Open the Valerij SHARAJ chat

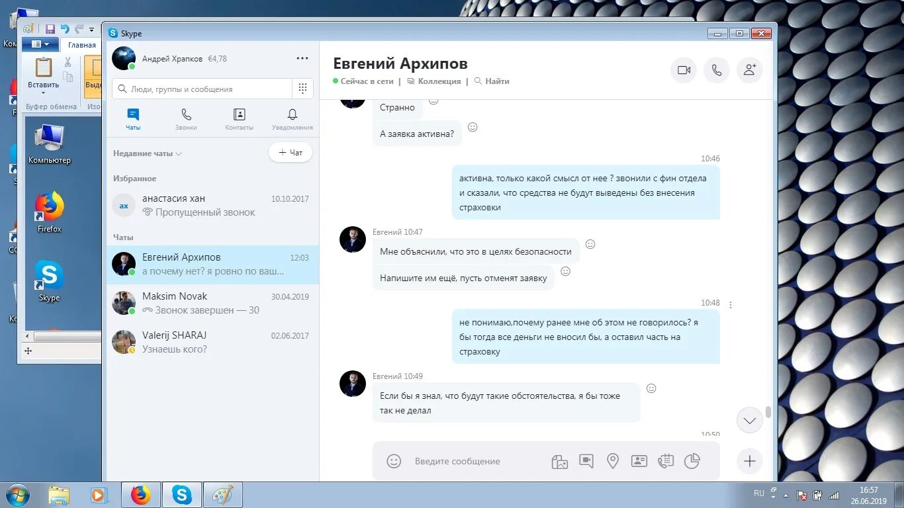(x=212, y=343)
